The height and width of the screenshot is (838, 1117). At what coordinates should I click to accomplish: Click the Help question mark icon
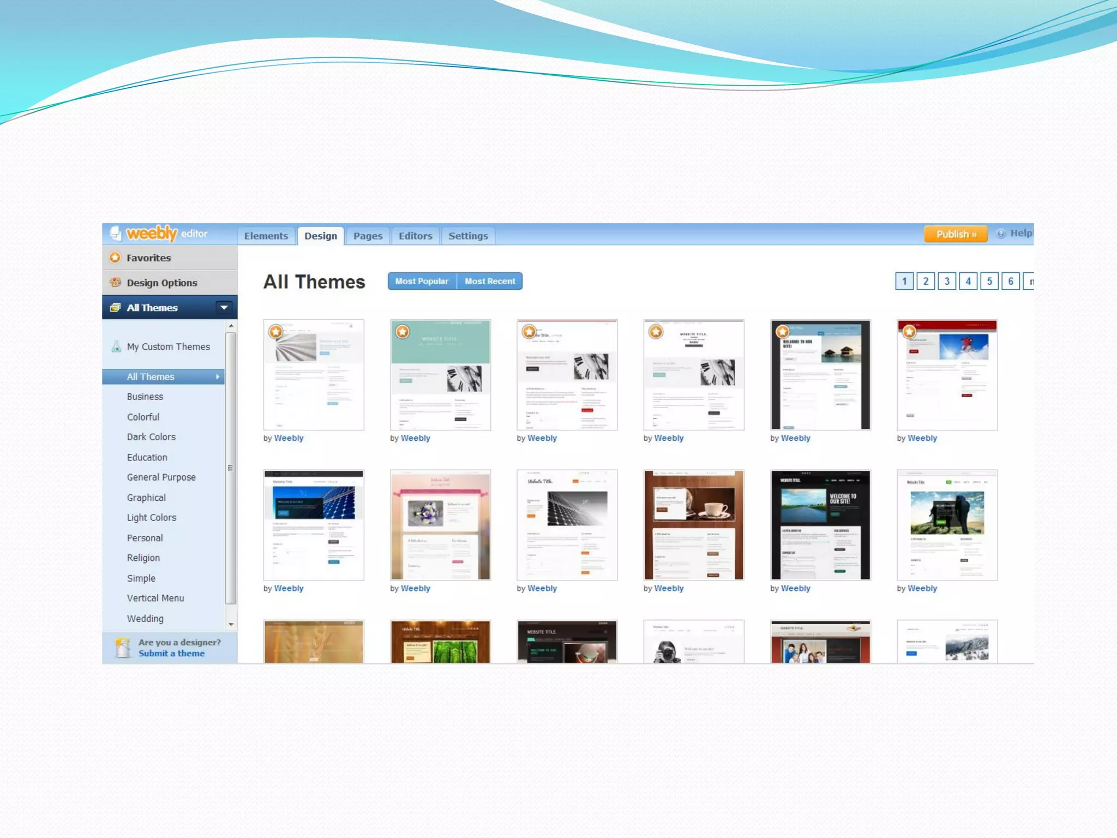pyautogui.click(x=1001, y=234)
